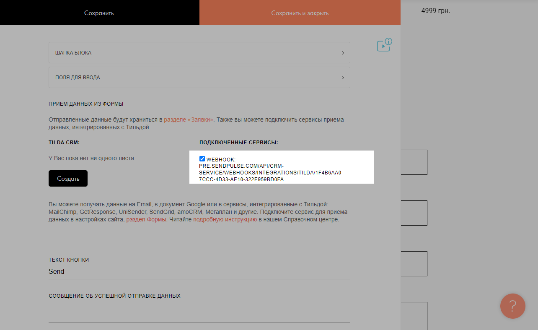Click the topmost empty form box behind panel
This screenshot has height=330, width=538.
tap(414, 162)
